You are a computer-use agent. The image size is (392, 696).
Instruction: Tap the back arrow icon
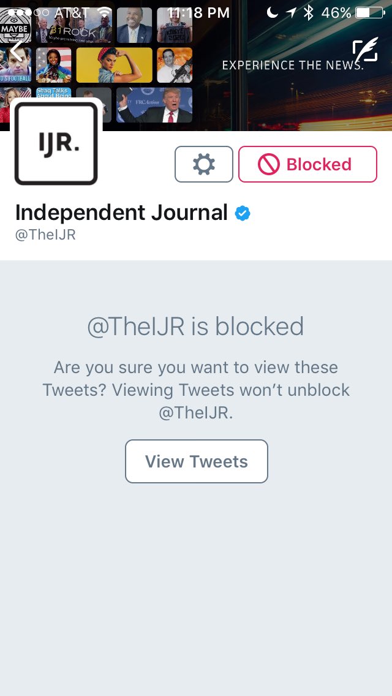[x=17, y=51]
